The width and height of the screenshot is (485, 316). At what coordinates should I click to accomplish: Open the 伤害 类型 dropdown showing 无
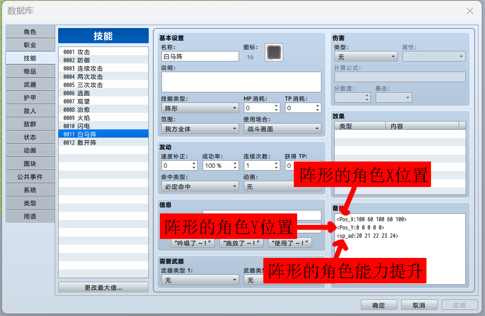coord(366,56)
